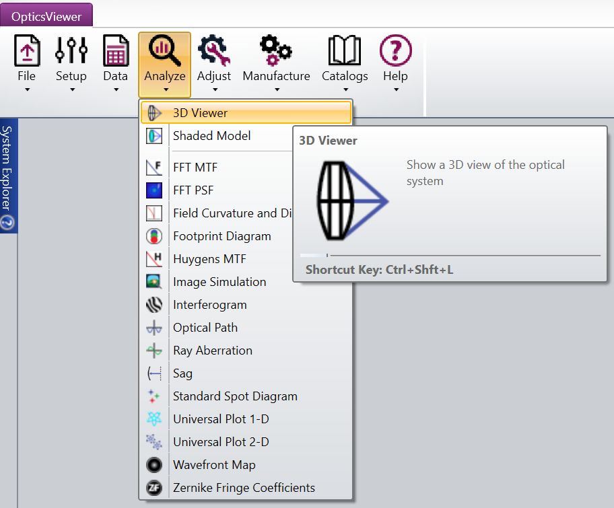Click the System Explorer help icon
614x508 pixels.
7,223
